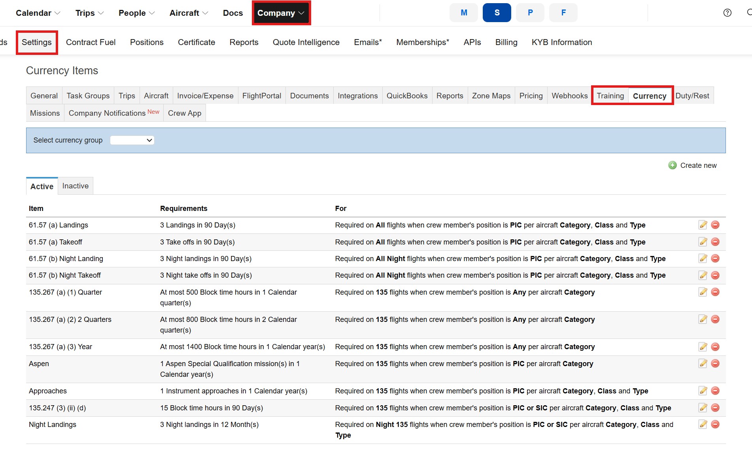Edit the 135.267 (a) (1) Quarter item

(703, 292)
